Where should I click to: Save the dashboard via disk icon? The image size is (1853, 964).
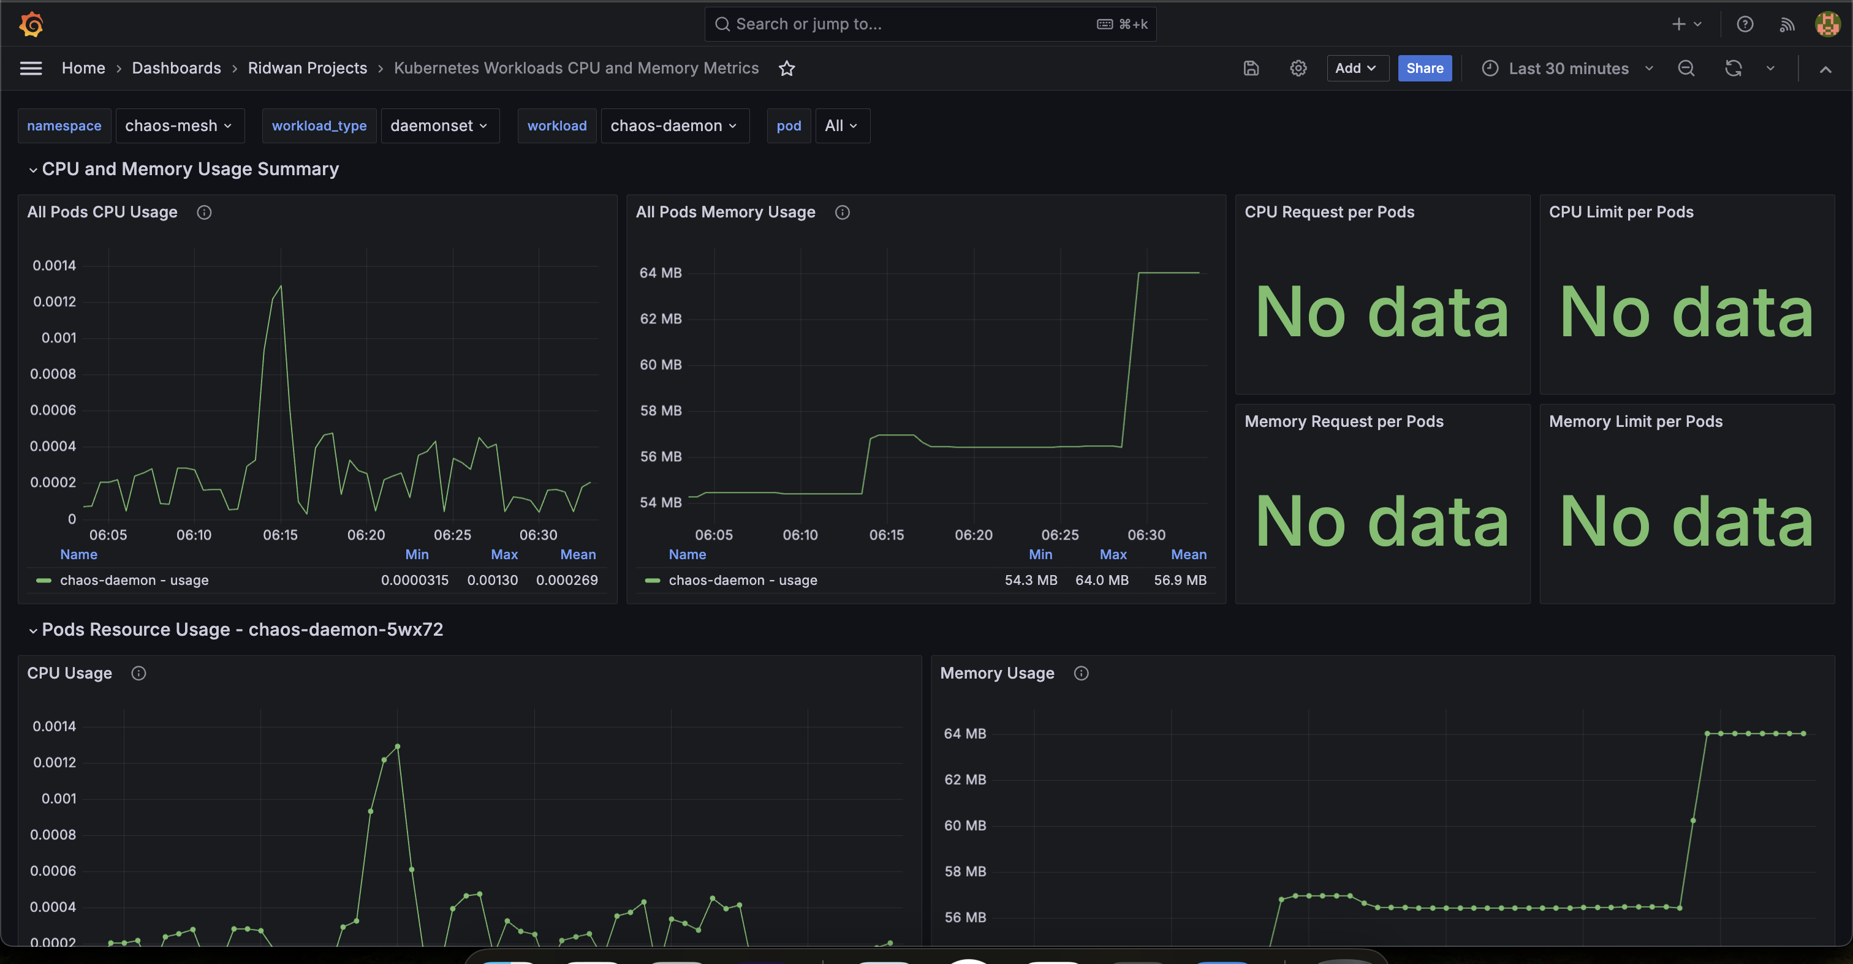1251,69
